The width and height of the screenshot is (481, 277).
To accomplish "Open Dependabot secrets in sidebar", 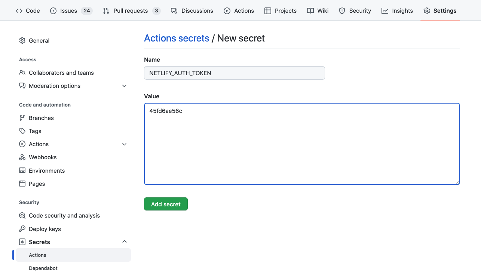I will (x=43, y=268).
